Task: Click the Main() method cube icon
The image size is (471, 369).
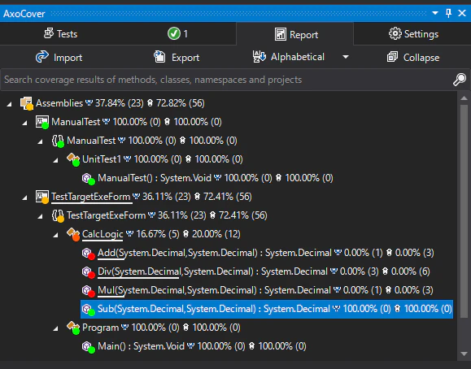Action: click(89, 346)
